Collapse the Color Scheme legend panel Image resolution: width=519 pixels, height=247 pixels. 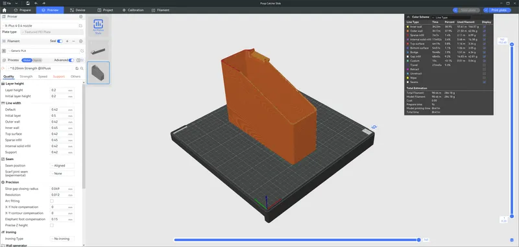pyautogui.click(x=409, y=17)
